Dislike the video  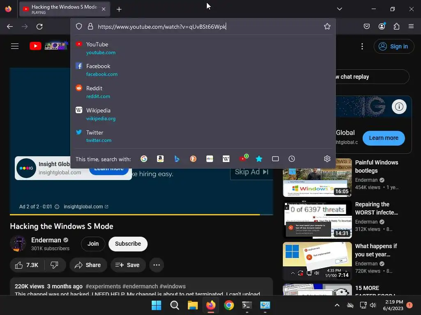point(55,265)
